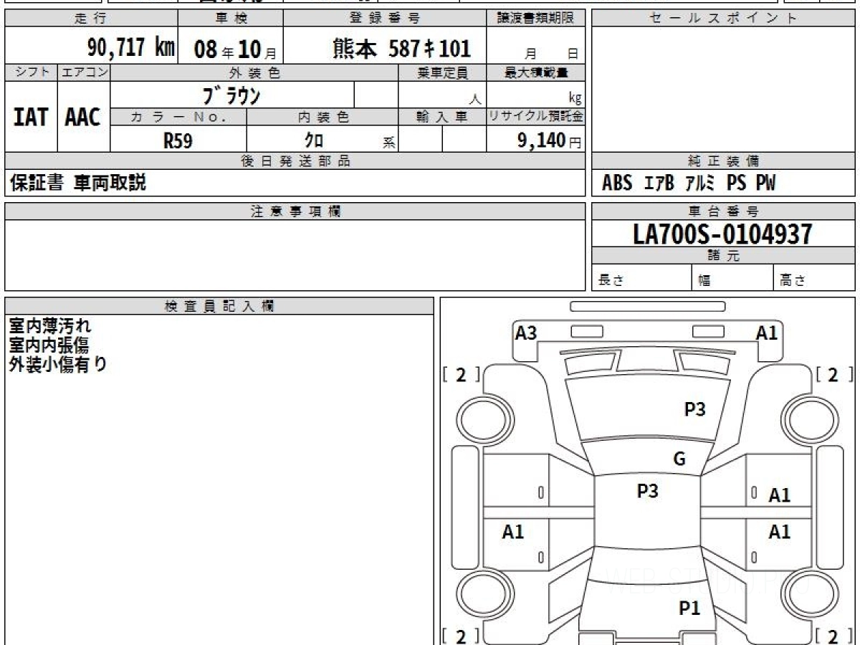The width and height of the screenshot is (860, 645).
Task: Click the 検査員記入欄 header
Action: pos(219,306)
